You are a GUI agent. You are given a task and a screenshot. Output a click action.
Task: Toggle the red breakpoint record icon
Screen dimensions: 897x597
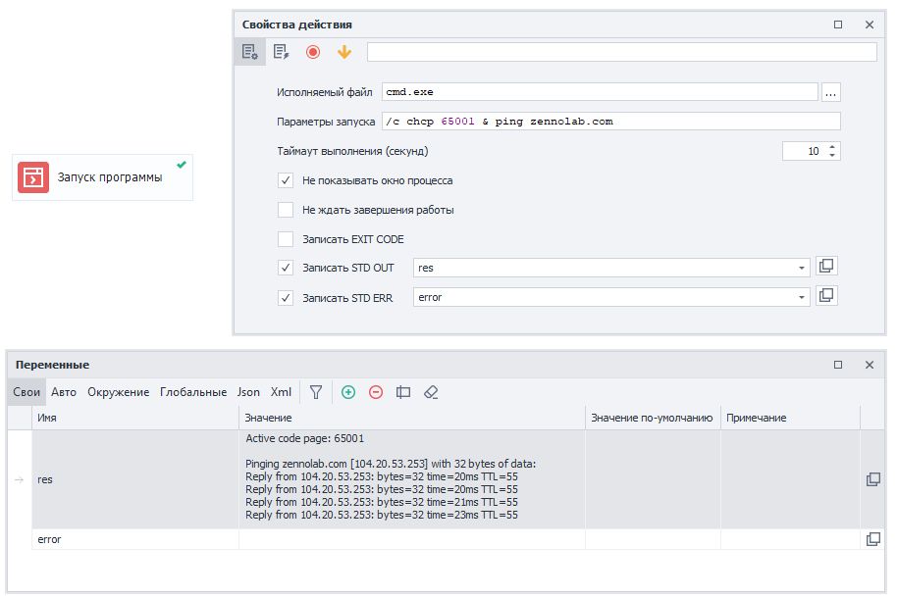(313, 52)
